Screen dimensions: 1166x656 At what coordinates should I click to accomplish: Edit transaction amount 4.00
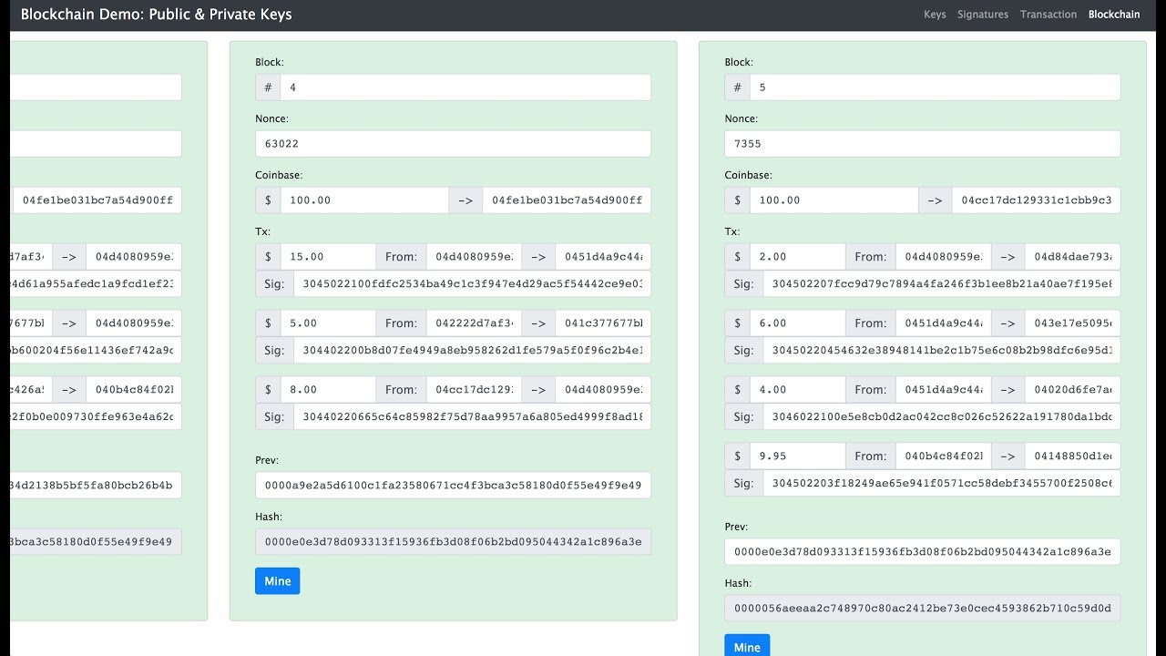click(x=797, y=389)
